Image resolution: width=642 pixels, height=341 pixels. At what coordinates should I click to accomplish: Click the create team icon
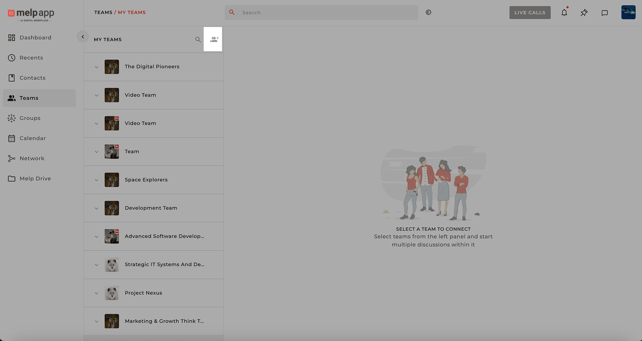(x=214, y=39)
